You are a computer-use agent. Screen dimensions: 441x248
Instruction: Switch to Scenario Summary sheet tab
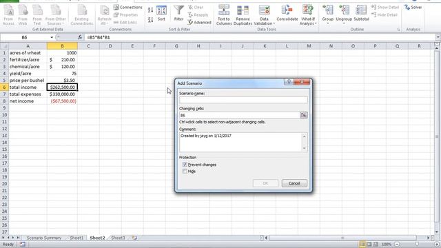click(44, 238)
